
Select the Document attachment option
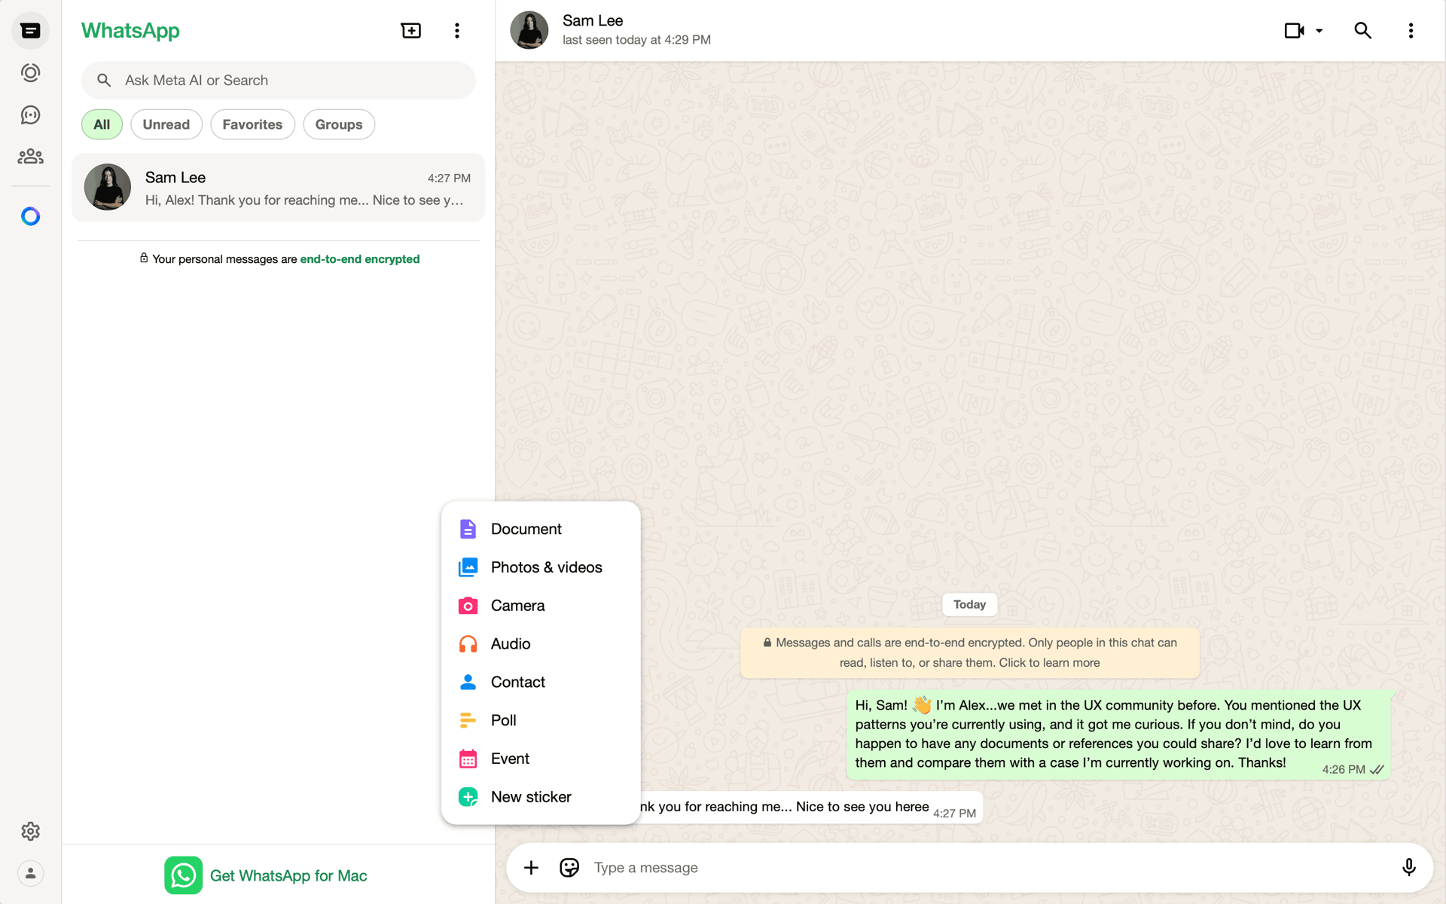pos(541,529)
